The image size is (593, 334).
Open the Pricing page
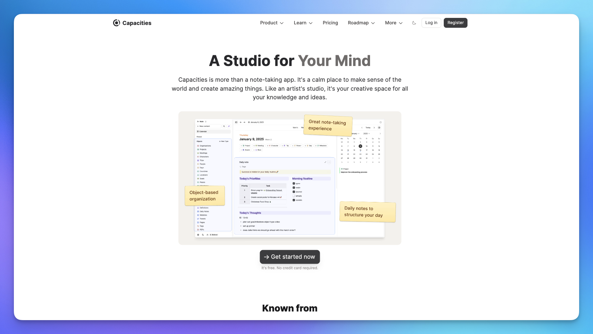click(330, 23)
